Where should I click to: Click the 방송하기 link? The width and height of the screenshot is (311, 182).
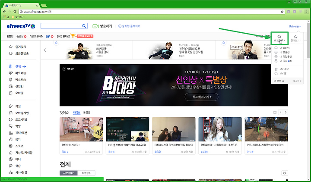click(x=106, y=26)
